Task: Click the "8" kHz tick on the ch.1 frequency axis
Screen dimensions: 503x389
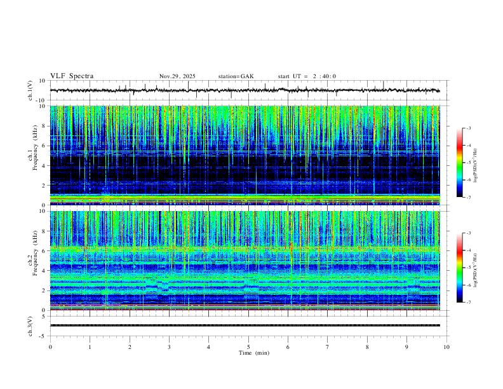Action: (44, 126)
